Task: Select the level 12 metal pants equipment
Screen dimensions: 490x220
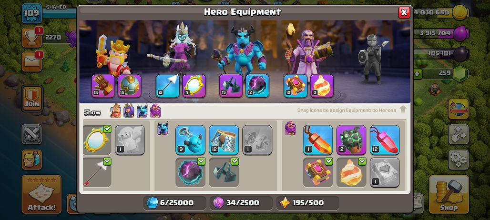Action: tap(224, 140)
